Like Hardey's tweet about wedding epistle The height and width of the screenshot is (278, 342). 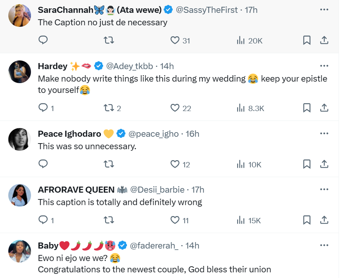[175, 108]
